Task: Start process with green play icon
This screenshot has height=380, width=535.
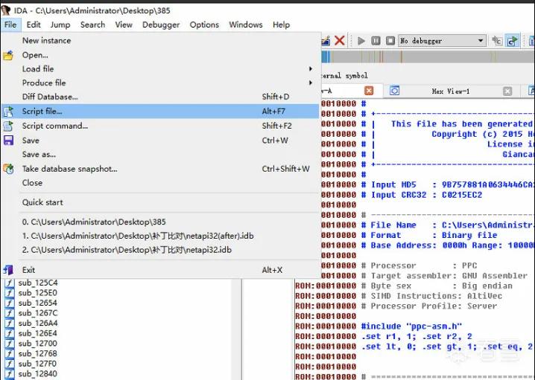Action: (x=361, y=41)
